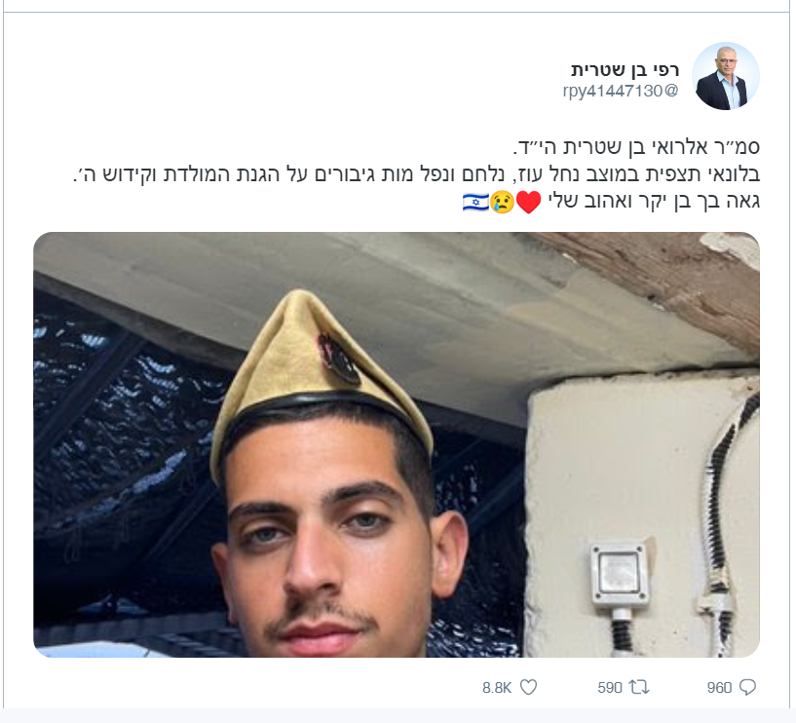The height and width of the screenshot is (723, 796).
Task: Select the first line mentioning סמ״ר אלרואי
Action: coord(636,147)
